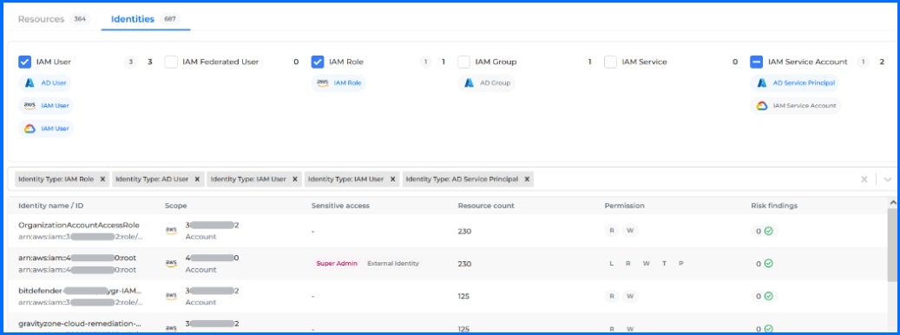Click AWS icon in root account row

[x=171, y=263]
